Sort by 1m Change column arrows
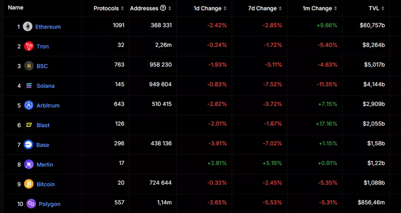 (x=336, y=9)
